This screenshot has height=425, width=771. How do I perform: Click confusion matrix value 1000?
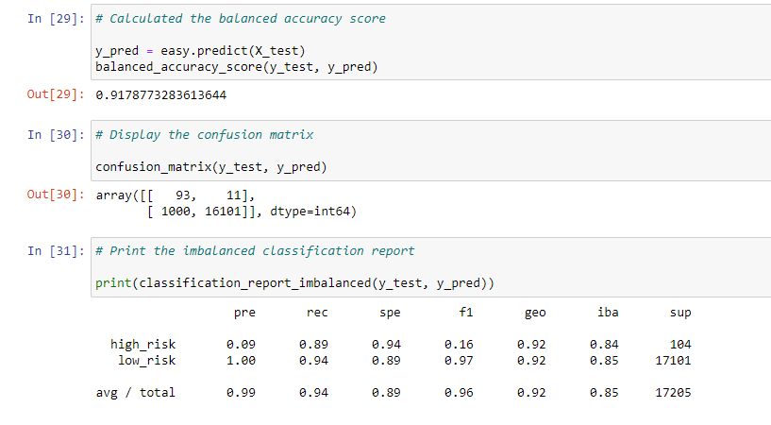pos(176,212)
